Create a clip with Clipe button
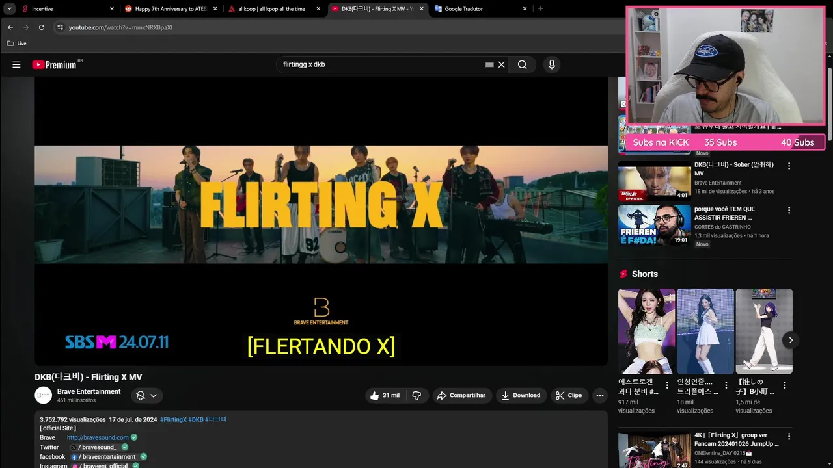The height and width of the screenshot is (468, 833). 569,395
